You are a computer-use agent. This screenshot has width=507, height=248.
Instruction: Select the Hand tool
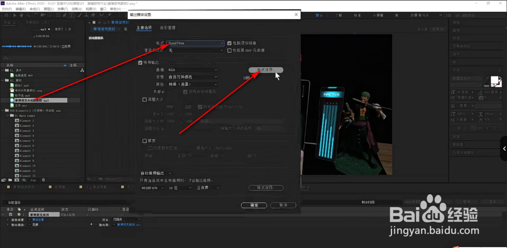21,15
